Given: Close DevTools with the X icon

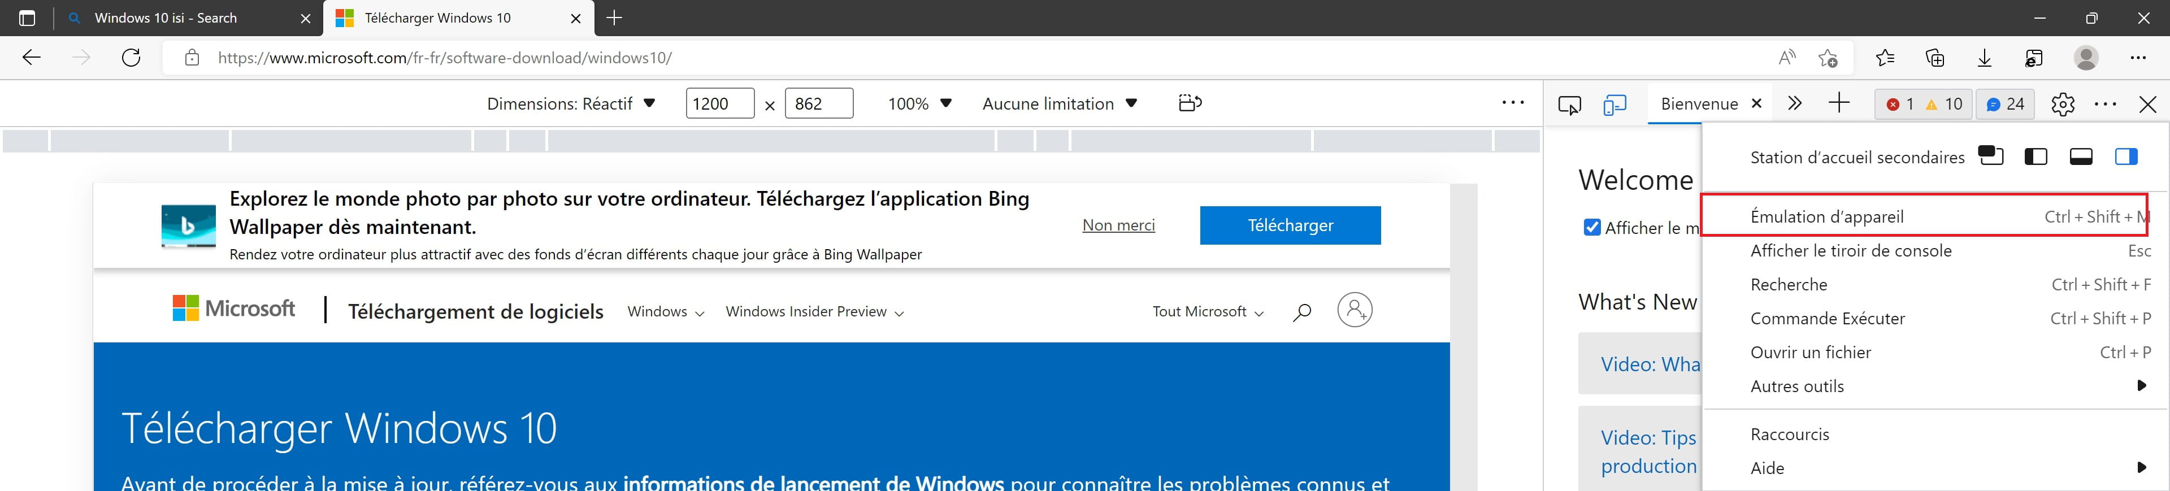Looking at the screenshot, I should pyautogui.click(x=2147, y=105).
